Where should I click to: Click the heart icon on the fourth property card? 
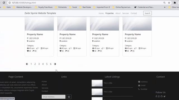[x=126, y=51]
